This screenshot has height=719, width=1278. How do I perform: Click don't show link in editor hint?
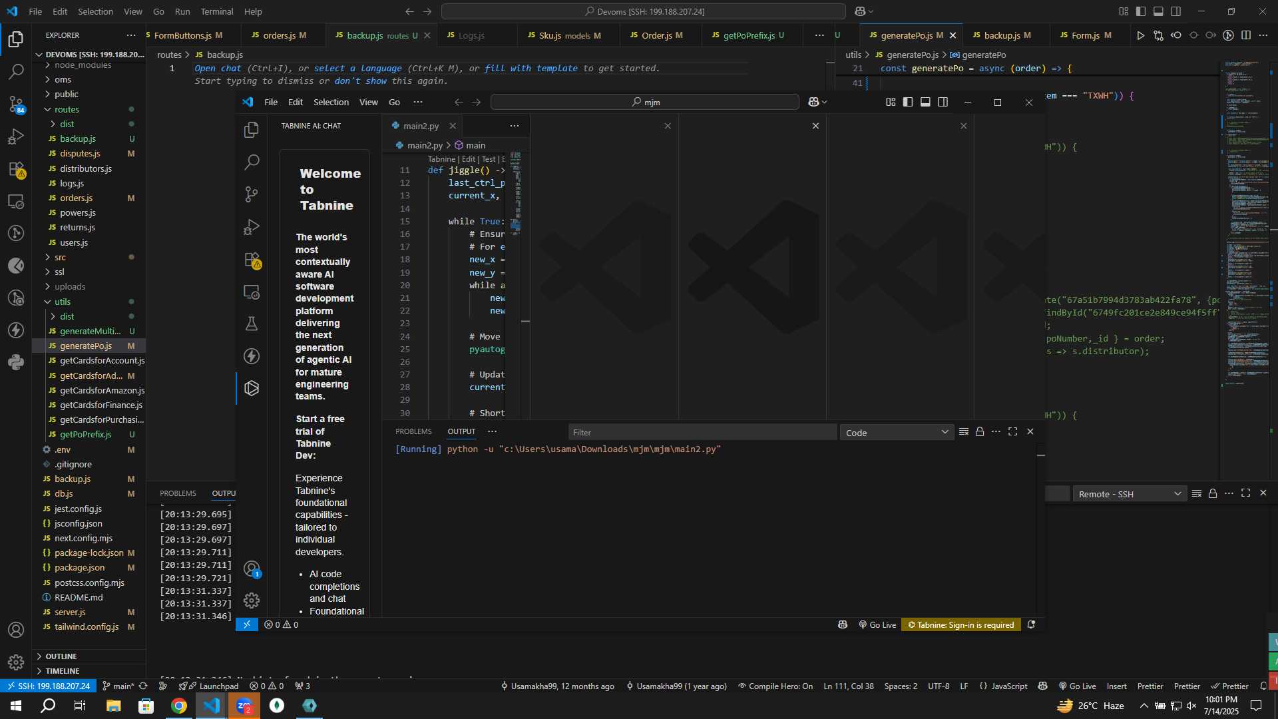[360, 81]
